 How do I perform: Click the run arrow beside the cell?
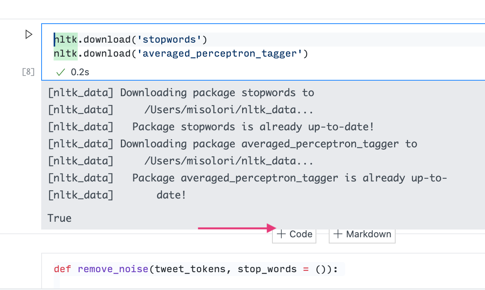click(x=29, y=35)
